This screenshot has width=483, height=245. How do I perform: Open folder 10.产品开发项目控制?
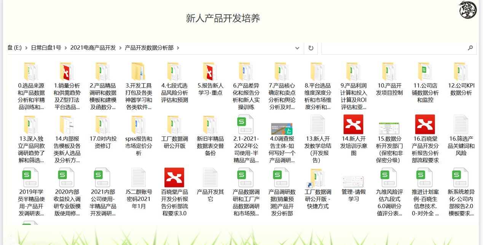(389, 79)
